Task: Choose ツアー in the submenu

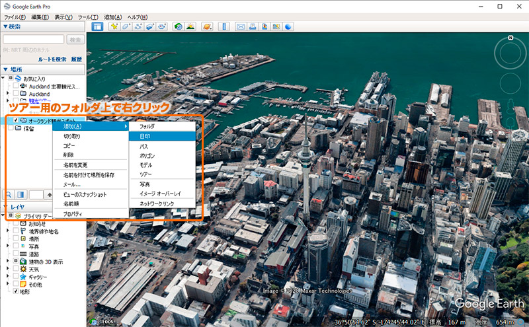Action: [x=162, y=174]
